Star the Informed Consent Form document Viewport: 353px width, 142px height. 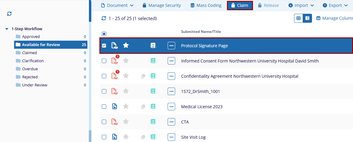126,61
